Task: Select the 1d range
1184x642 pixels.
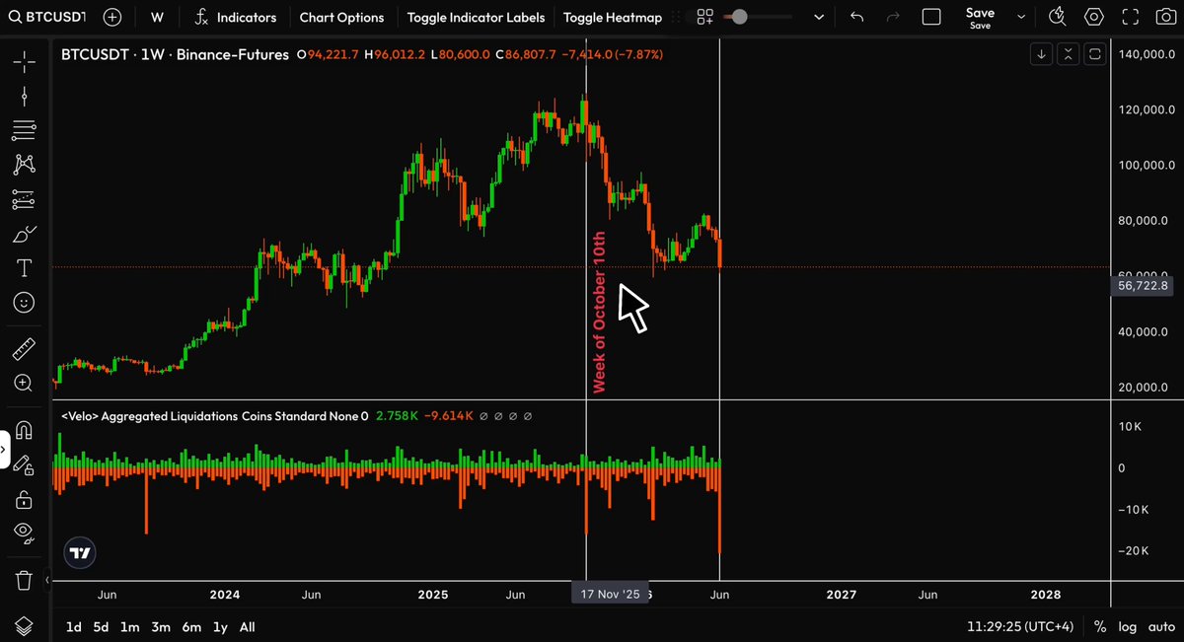Action: tap(74, 627)
